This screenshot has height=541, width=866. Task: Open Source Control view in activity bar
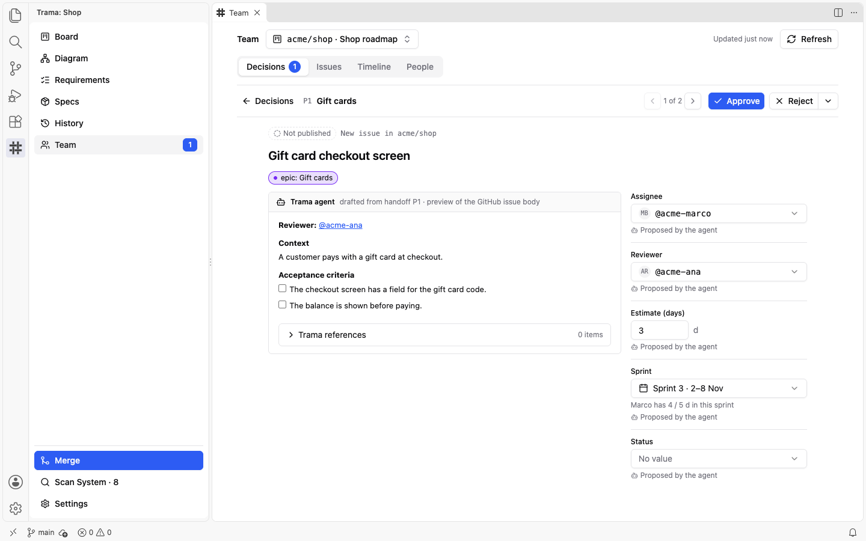16,68
